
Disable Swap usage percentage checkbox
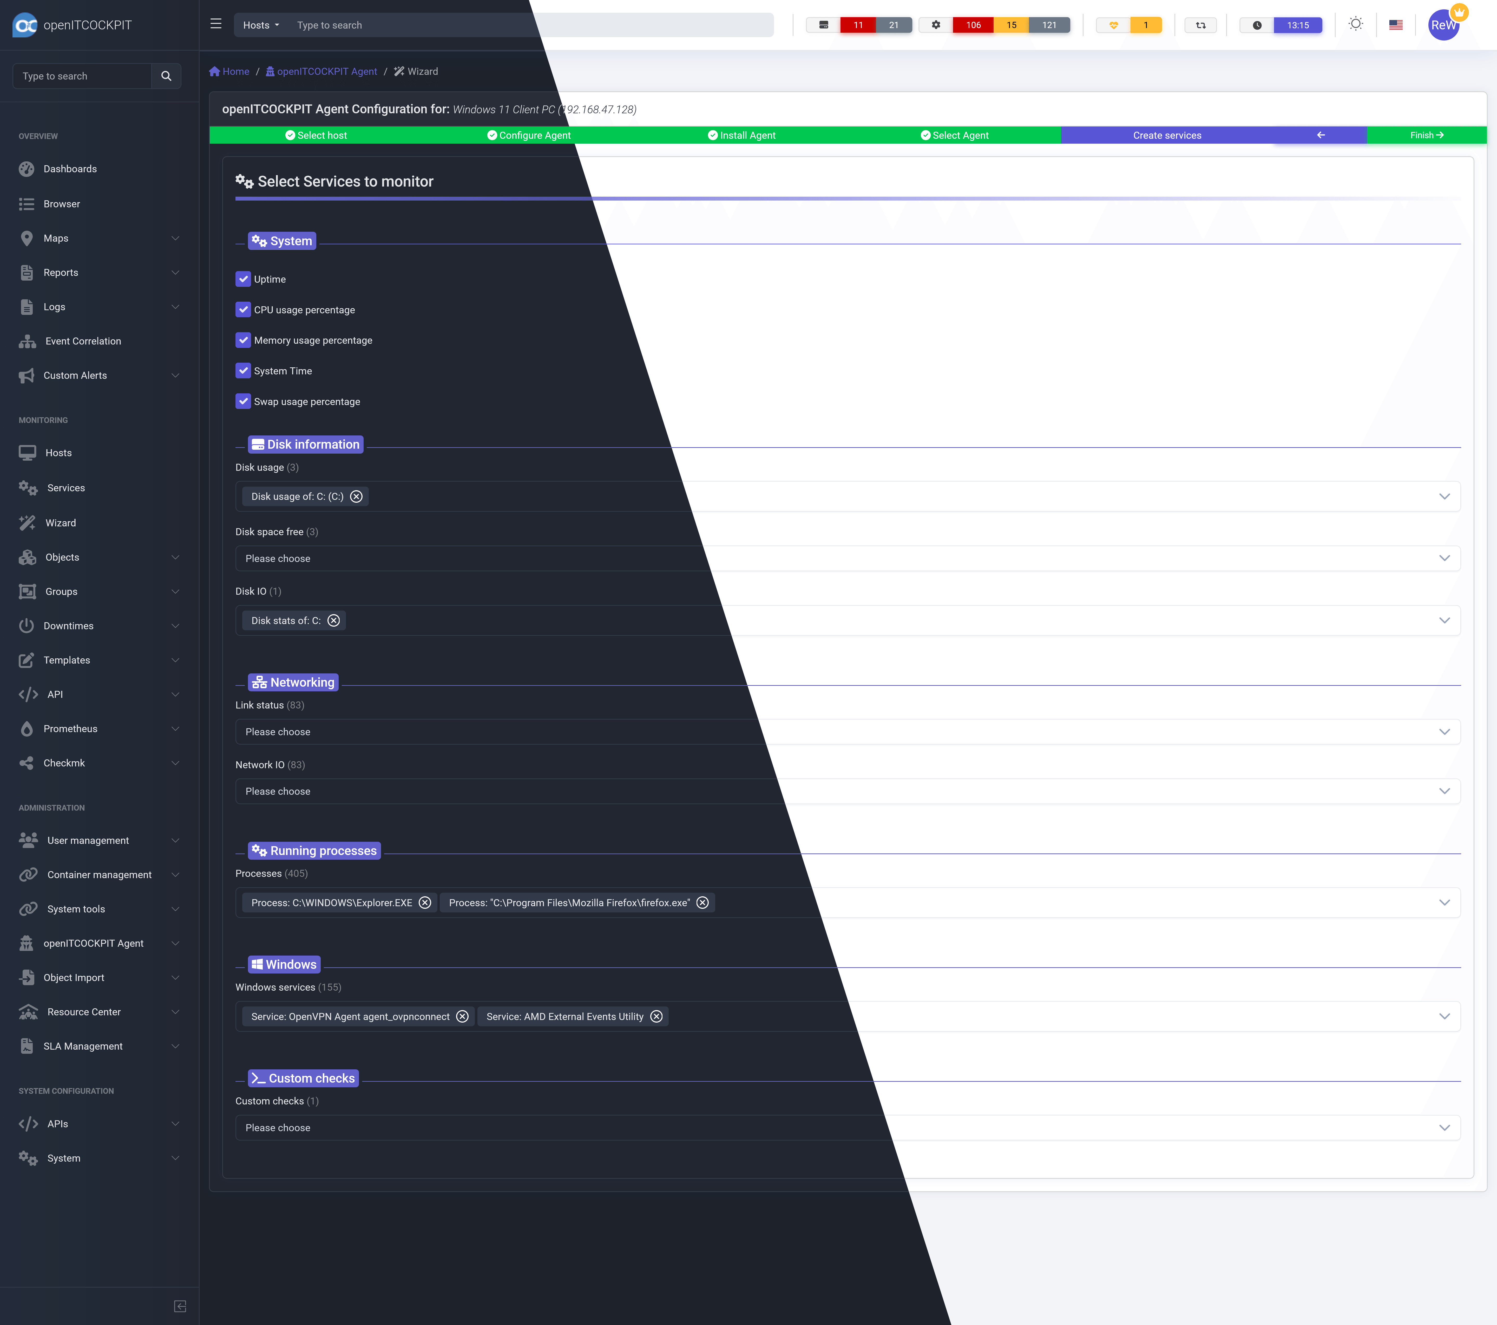point(243,401)
